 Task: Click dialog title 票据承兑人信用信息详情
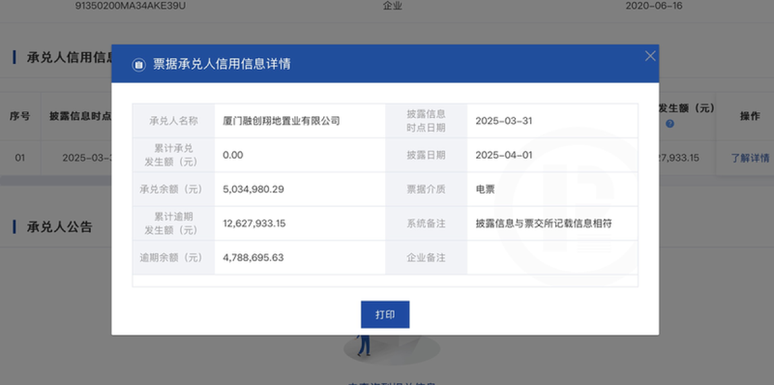[x=221, y=64]
